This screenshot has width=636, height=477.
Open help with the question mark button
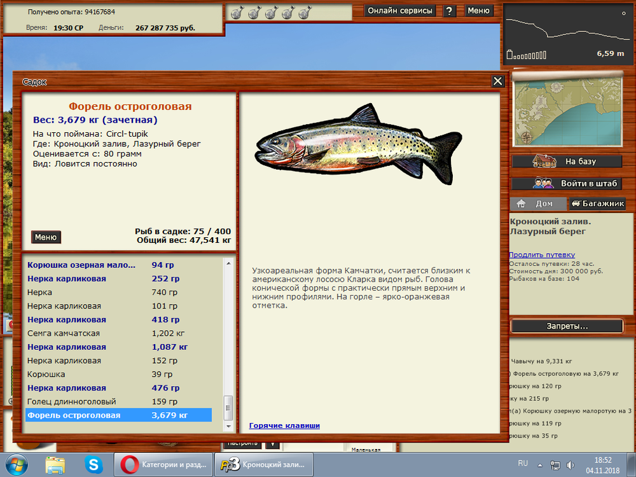point(450,11)
